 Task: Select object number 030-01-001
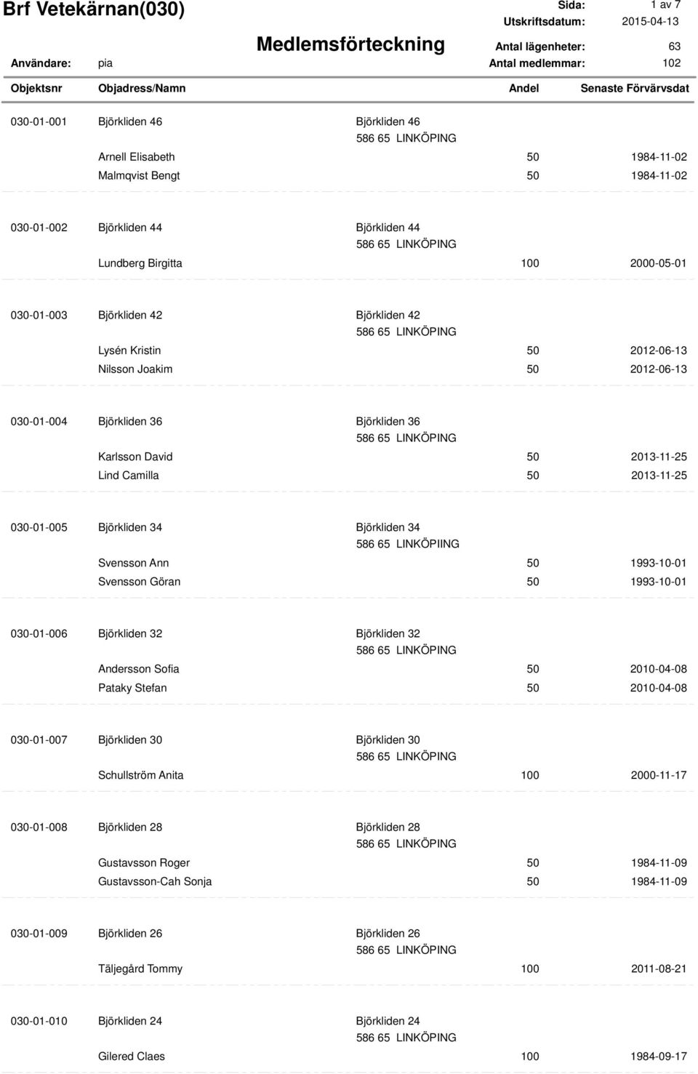[x=39, y=121]
